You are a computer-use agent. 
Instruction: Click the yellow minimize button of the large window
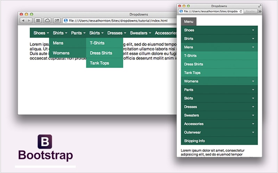click(x=26, y=14)
